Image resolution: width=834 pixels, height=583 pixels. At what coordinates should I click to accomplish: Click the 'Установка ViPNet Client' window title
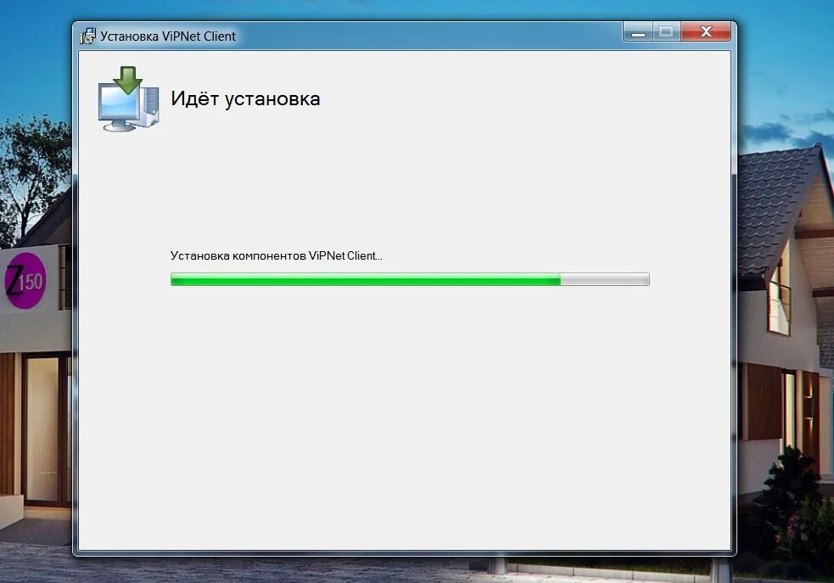[x=168, y=36]
